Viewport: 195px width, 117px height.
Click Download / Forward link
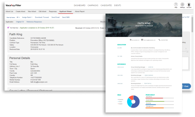click(x=42, y=17)
